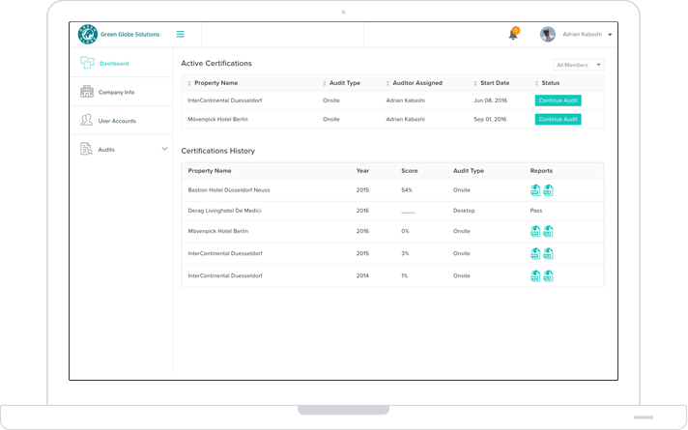The height and width of the screenshot is (430, 688).
Task: Select Bastion Hotel Düsseldorf Neuss history row
Action: [x=392, y=190]
